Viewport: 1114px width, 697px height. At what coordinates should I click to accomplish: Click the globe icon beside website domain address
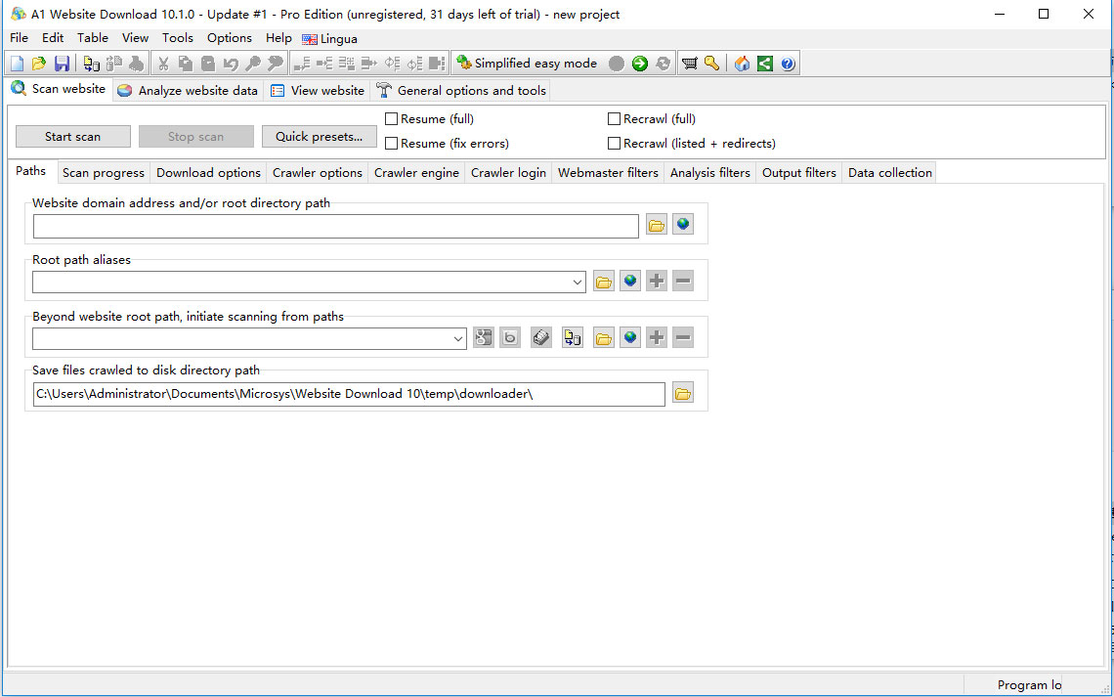coord(683,225)
